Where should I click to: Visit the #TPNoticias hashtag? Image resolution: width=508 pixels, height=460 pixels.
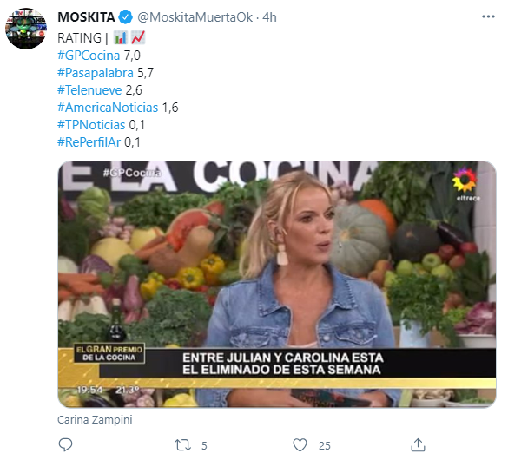tap(91, 125)
